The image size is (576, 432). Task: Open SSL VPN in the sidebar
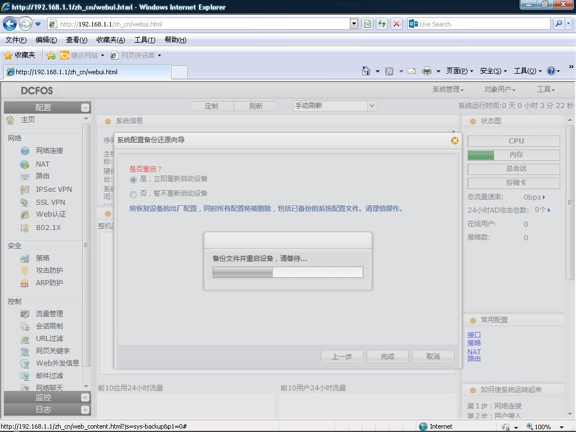50,202
